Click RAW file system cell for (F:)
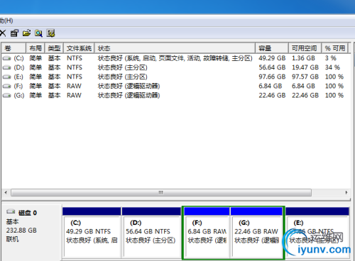This screenshot has height=261, width=355. coord(74,86)
